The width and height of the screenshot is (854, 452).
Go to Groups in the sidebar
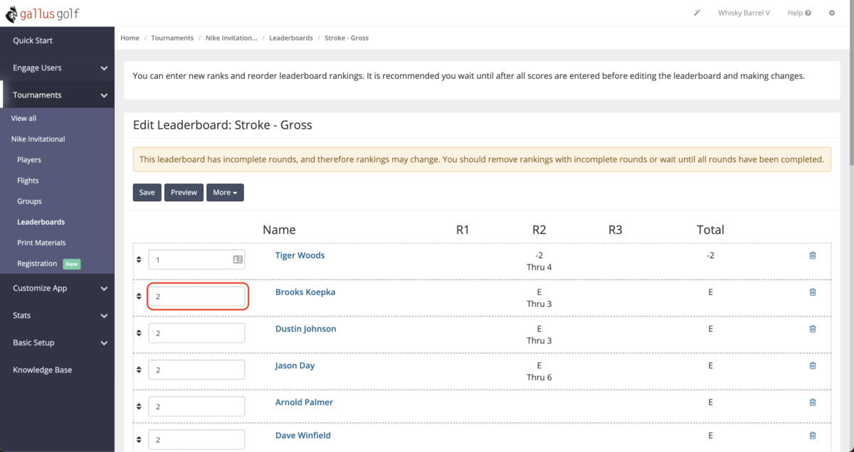tap(29, 201)
